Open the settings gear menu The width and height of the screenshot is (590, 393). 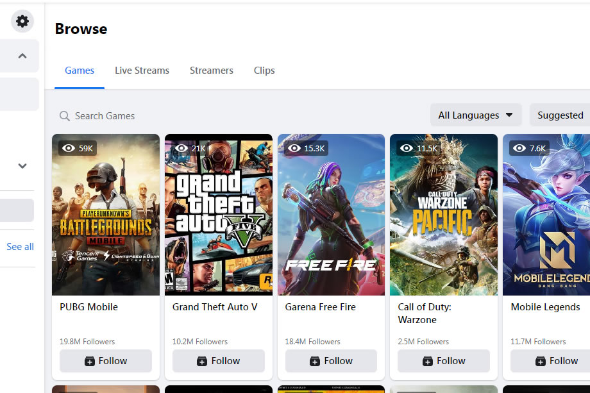22,21
